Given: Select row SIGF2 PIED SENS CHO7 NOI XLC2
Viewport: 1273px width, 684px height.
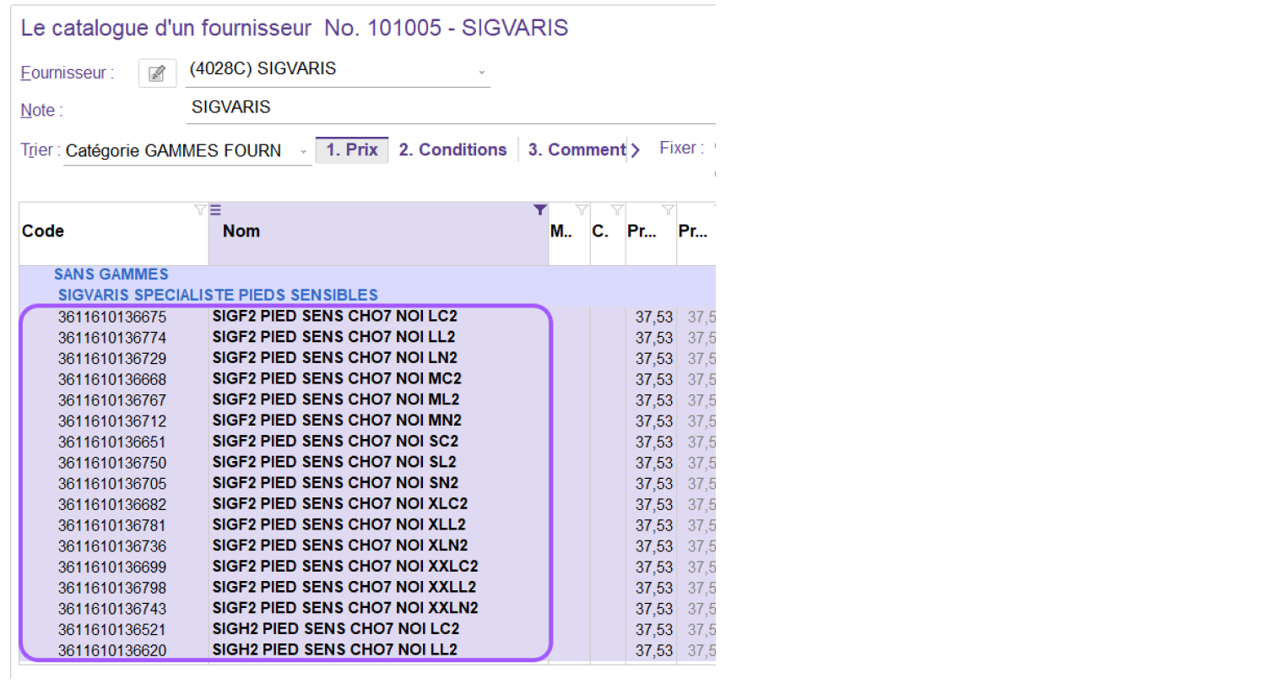Looking at the screenshot, I should click(339, 504).
